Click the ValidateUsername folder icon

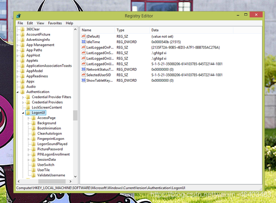tap(33, 175)
